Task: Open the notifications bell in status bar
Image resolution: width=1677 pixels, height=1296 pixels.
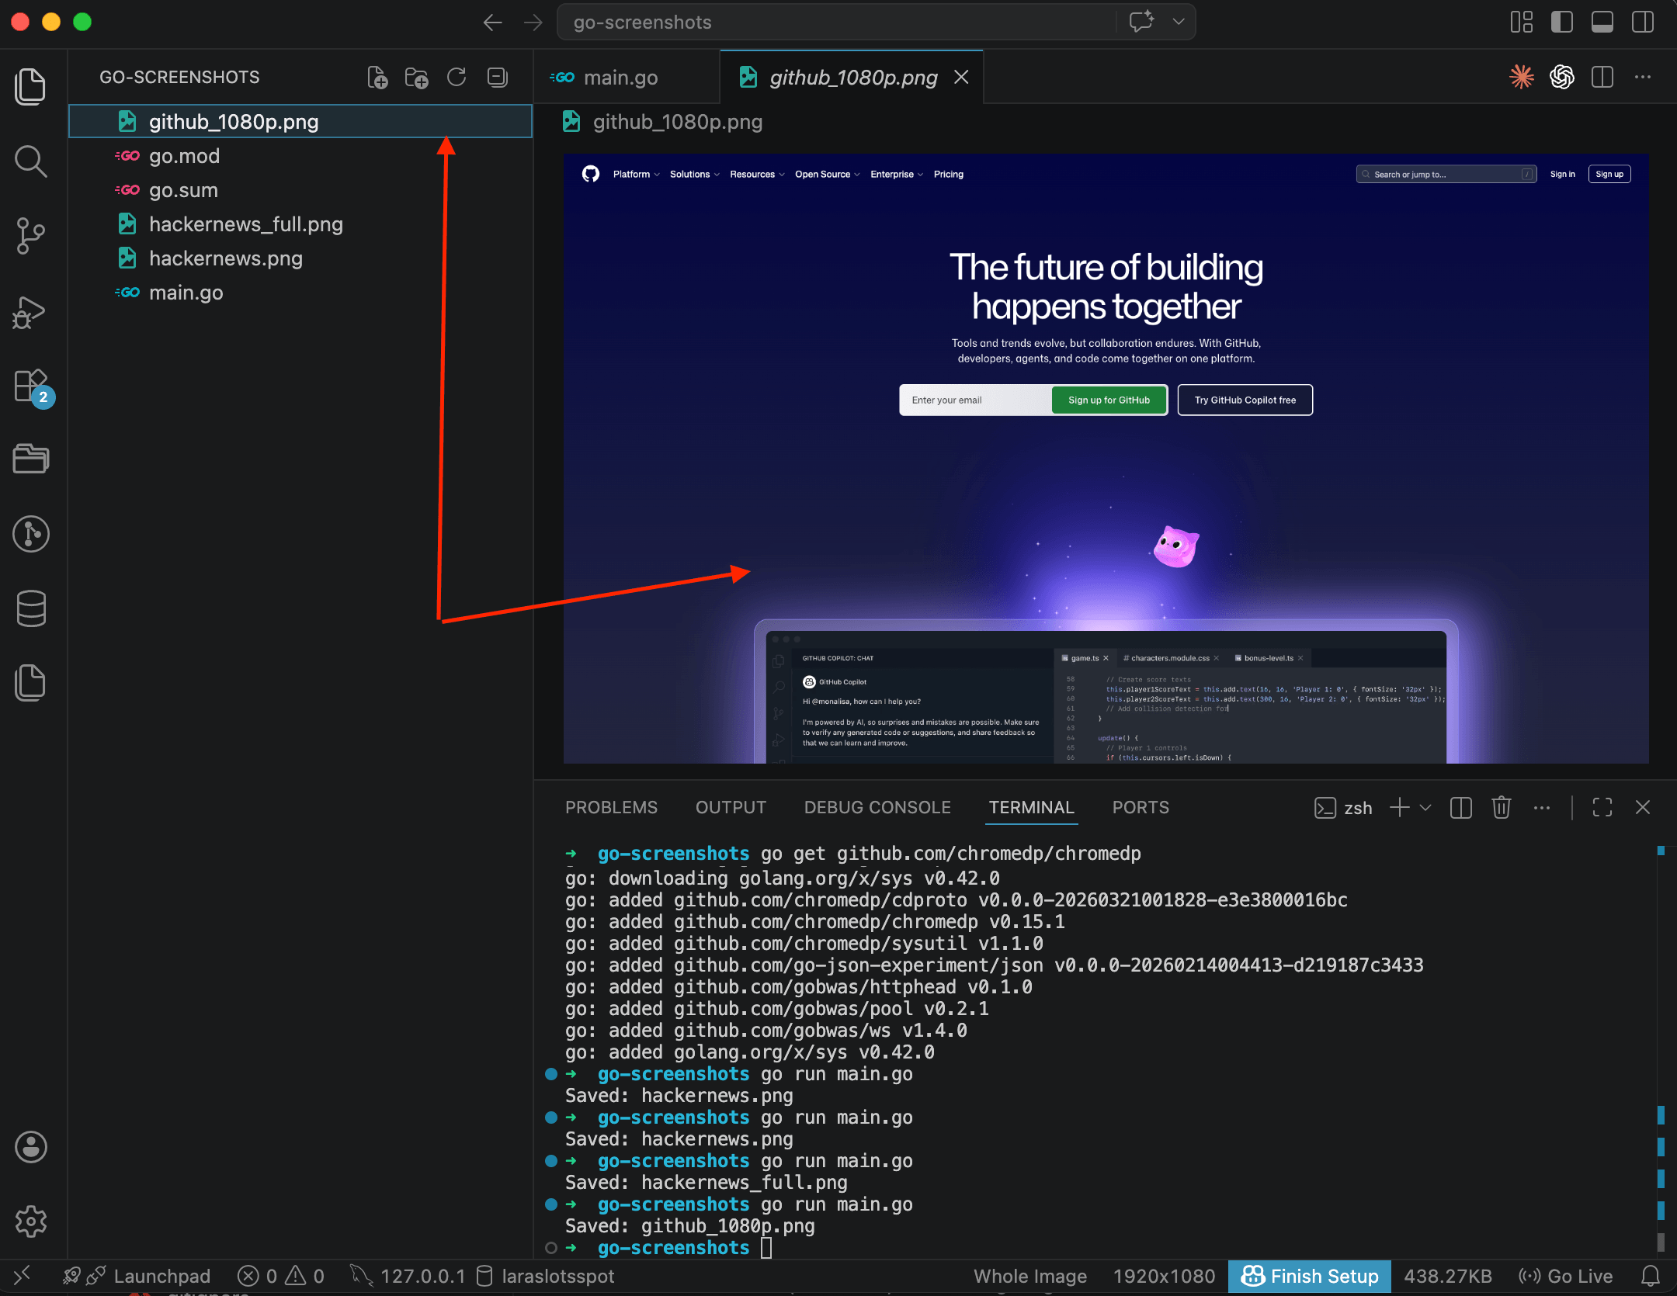Action: [x=1651, y=1276]
